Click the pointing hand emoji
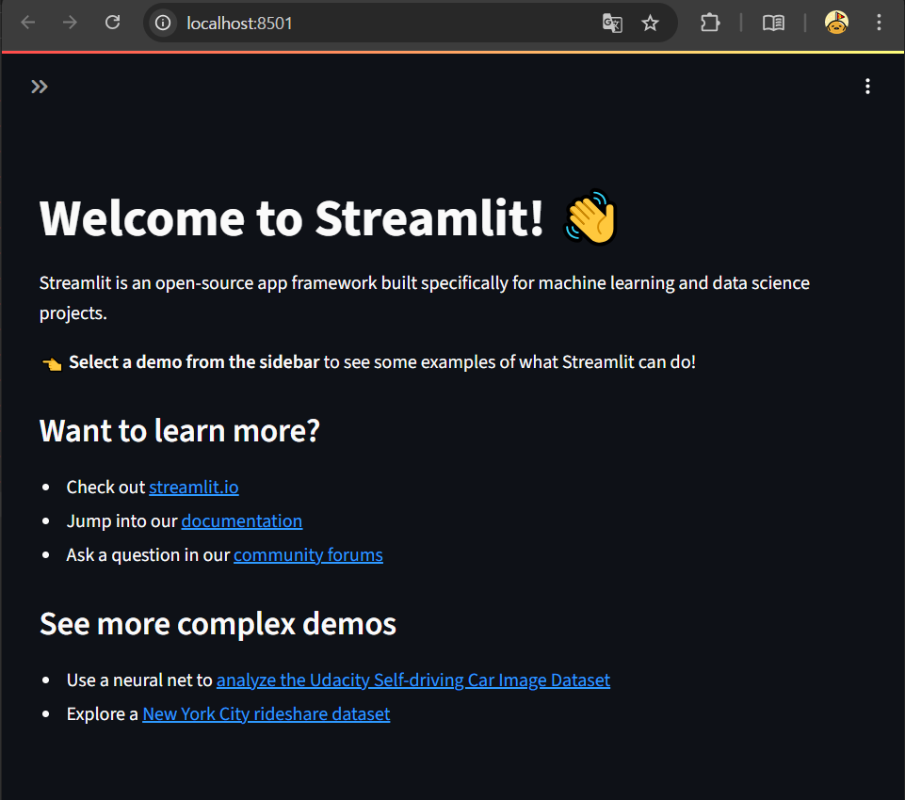Image resolution: width=905 pixels, height=800 pixels. [x=52, y=363]
